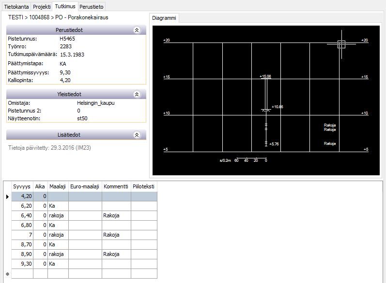Click the new-row asterisk marker

pyautogui.click(x=7, y=274)
